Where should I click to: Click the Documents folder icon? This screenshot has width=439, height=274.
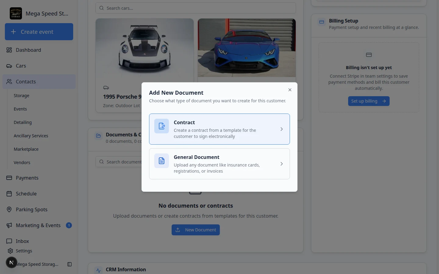tap(98, 136)
